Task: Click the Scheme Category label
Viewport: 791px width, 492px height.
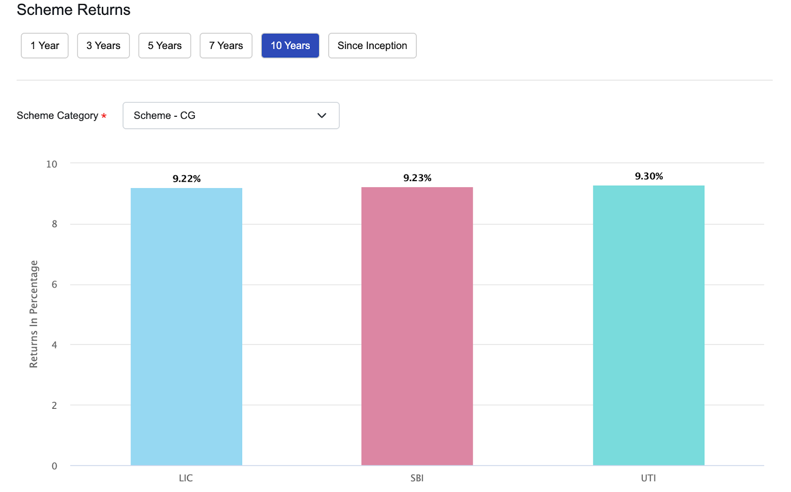Action: tap(57, 115)
